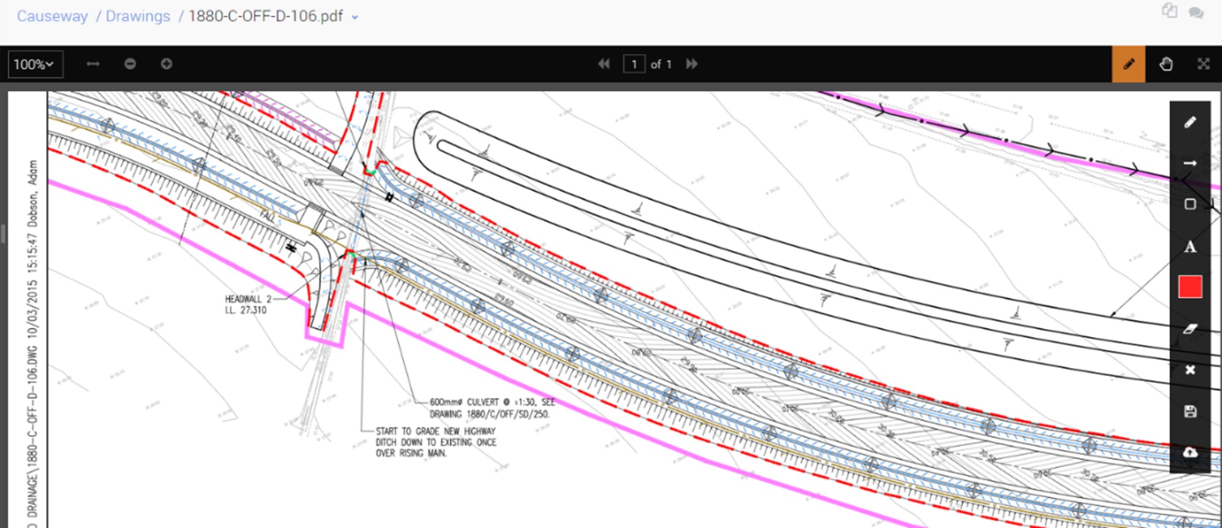Clear annotations with the X icon
This screenshot has height=528, width=1222.
[1190, 370]
